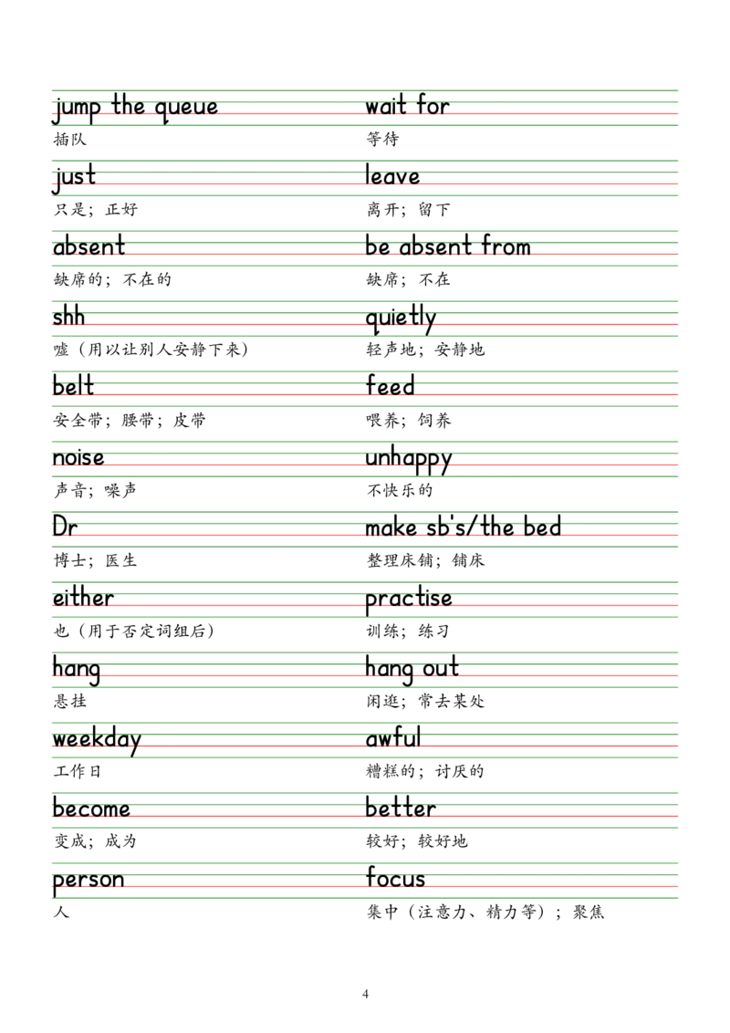The height and width of the screenshot is (1033, 730).
Task: Select the word "unhappy"
Action: click(408, 457)
